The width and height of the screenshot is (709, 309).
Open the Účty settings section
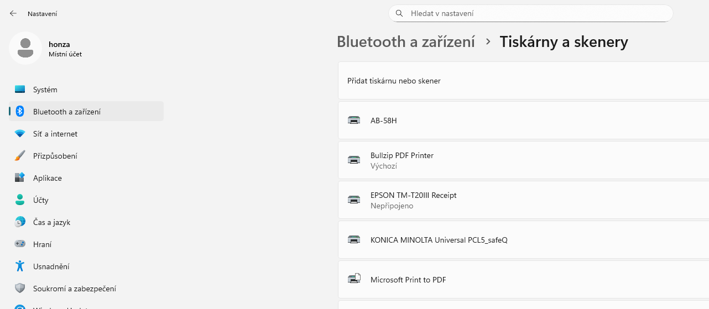pyautogui.click(x=40, y=200)
